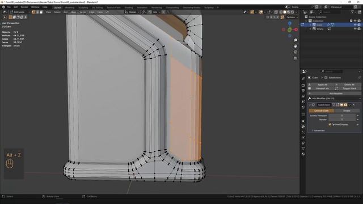Open the Edit menu
The image size is (363, 204).
pos(15,7)
